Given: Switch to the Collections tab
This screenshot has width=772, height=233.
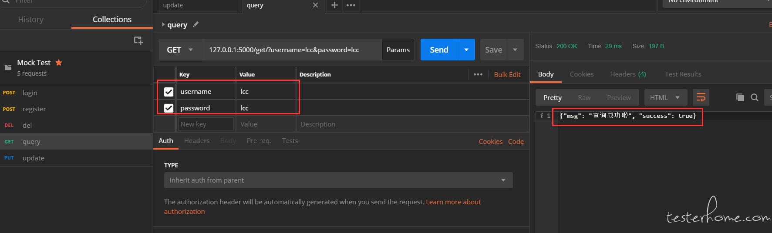Looking at the screenshot, I should pos(112,20).
